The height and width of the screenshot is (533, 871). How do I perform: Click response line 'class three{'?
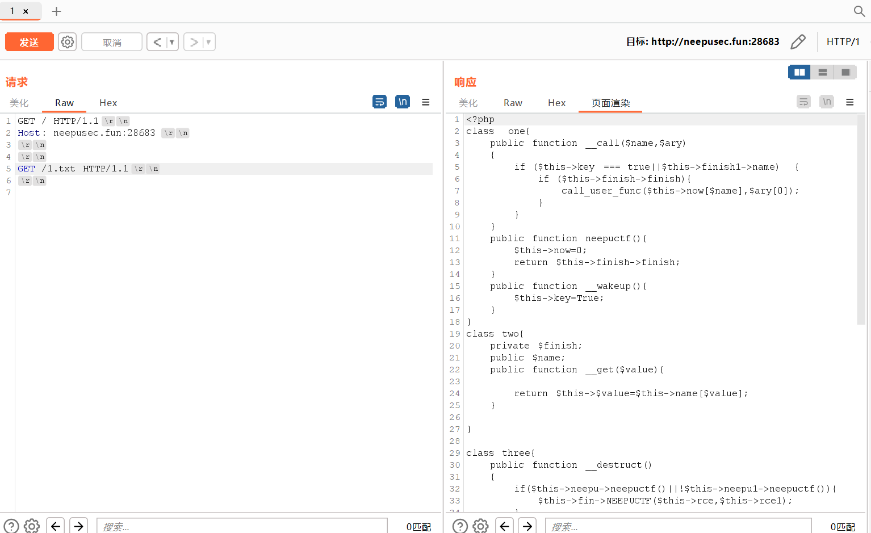pyautogui.click(x=501, y=453)
